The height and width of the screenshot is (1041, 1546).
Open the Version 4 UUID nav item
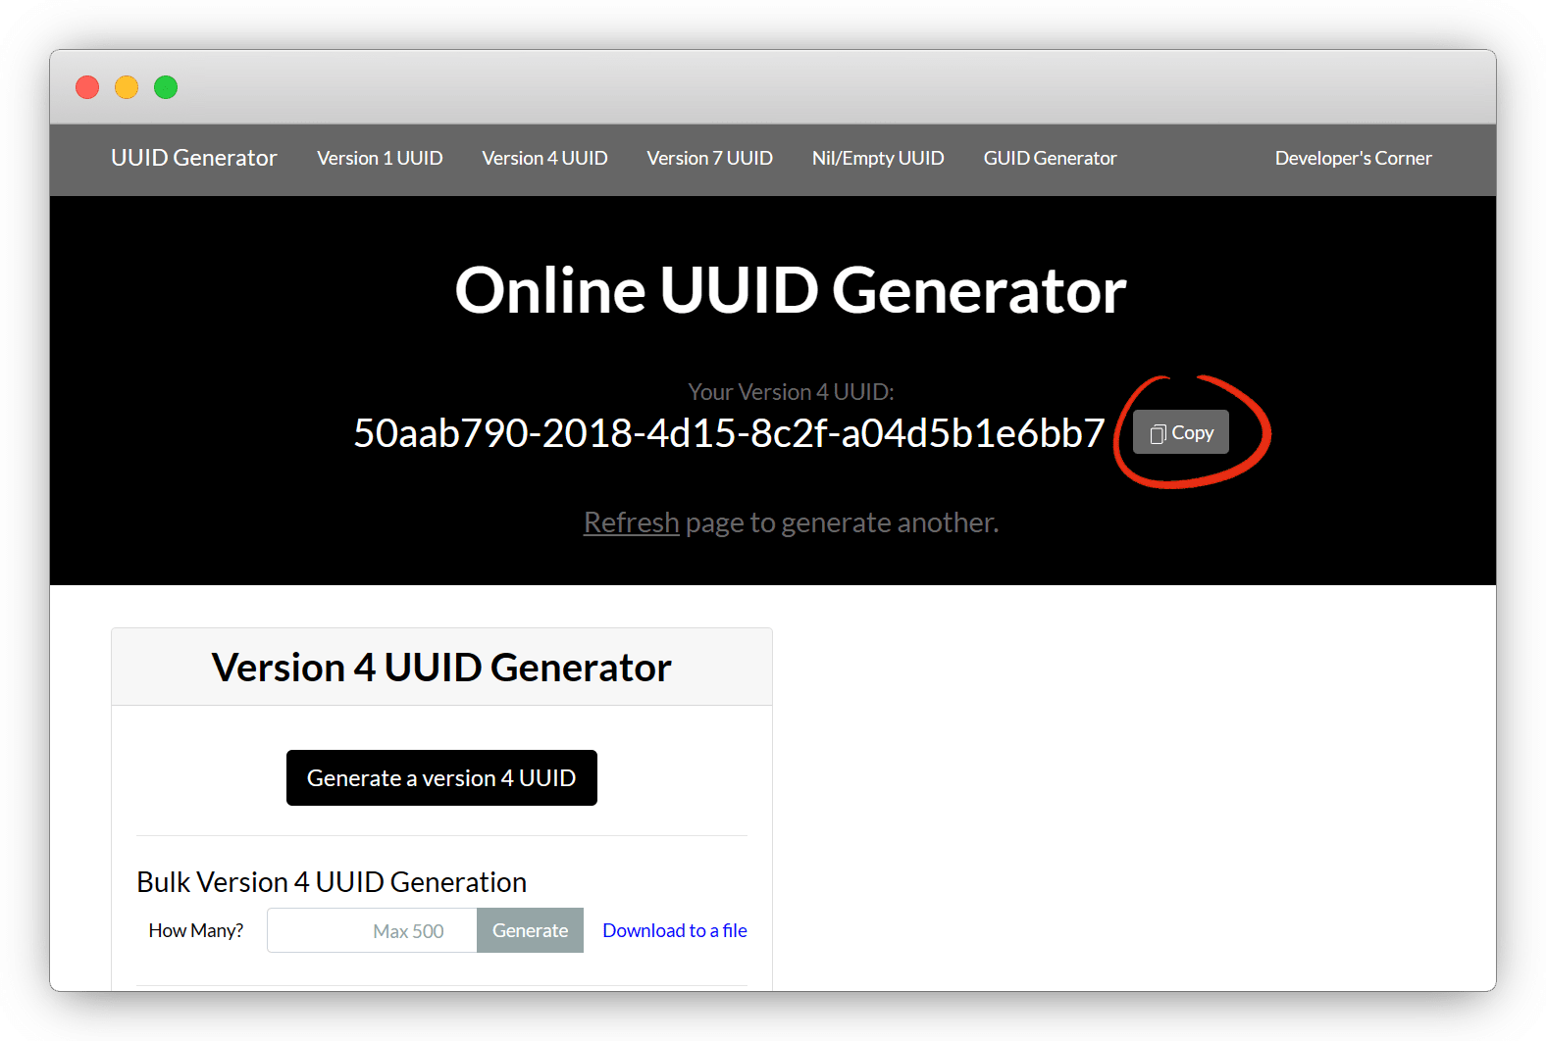(544, 158)
